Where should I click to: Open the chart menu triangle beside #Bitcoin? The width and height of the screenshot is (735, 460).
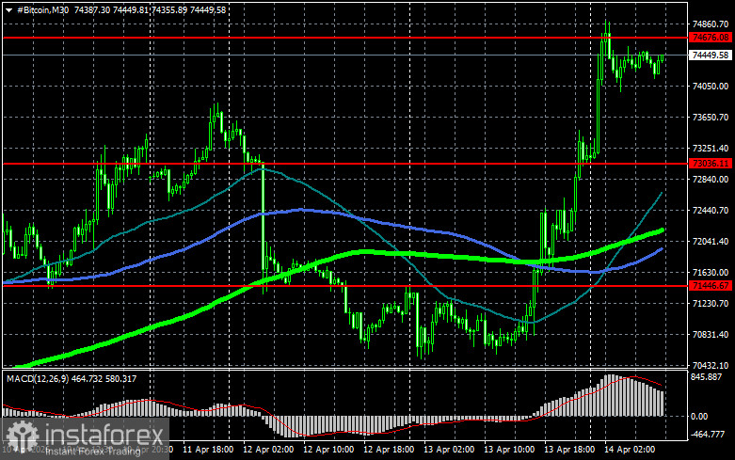point(8,10)
